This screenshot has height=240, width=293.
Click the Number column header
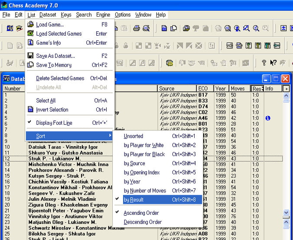(x=14, y=89)
